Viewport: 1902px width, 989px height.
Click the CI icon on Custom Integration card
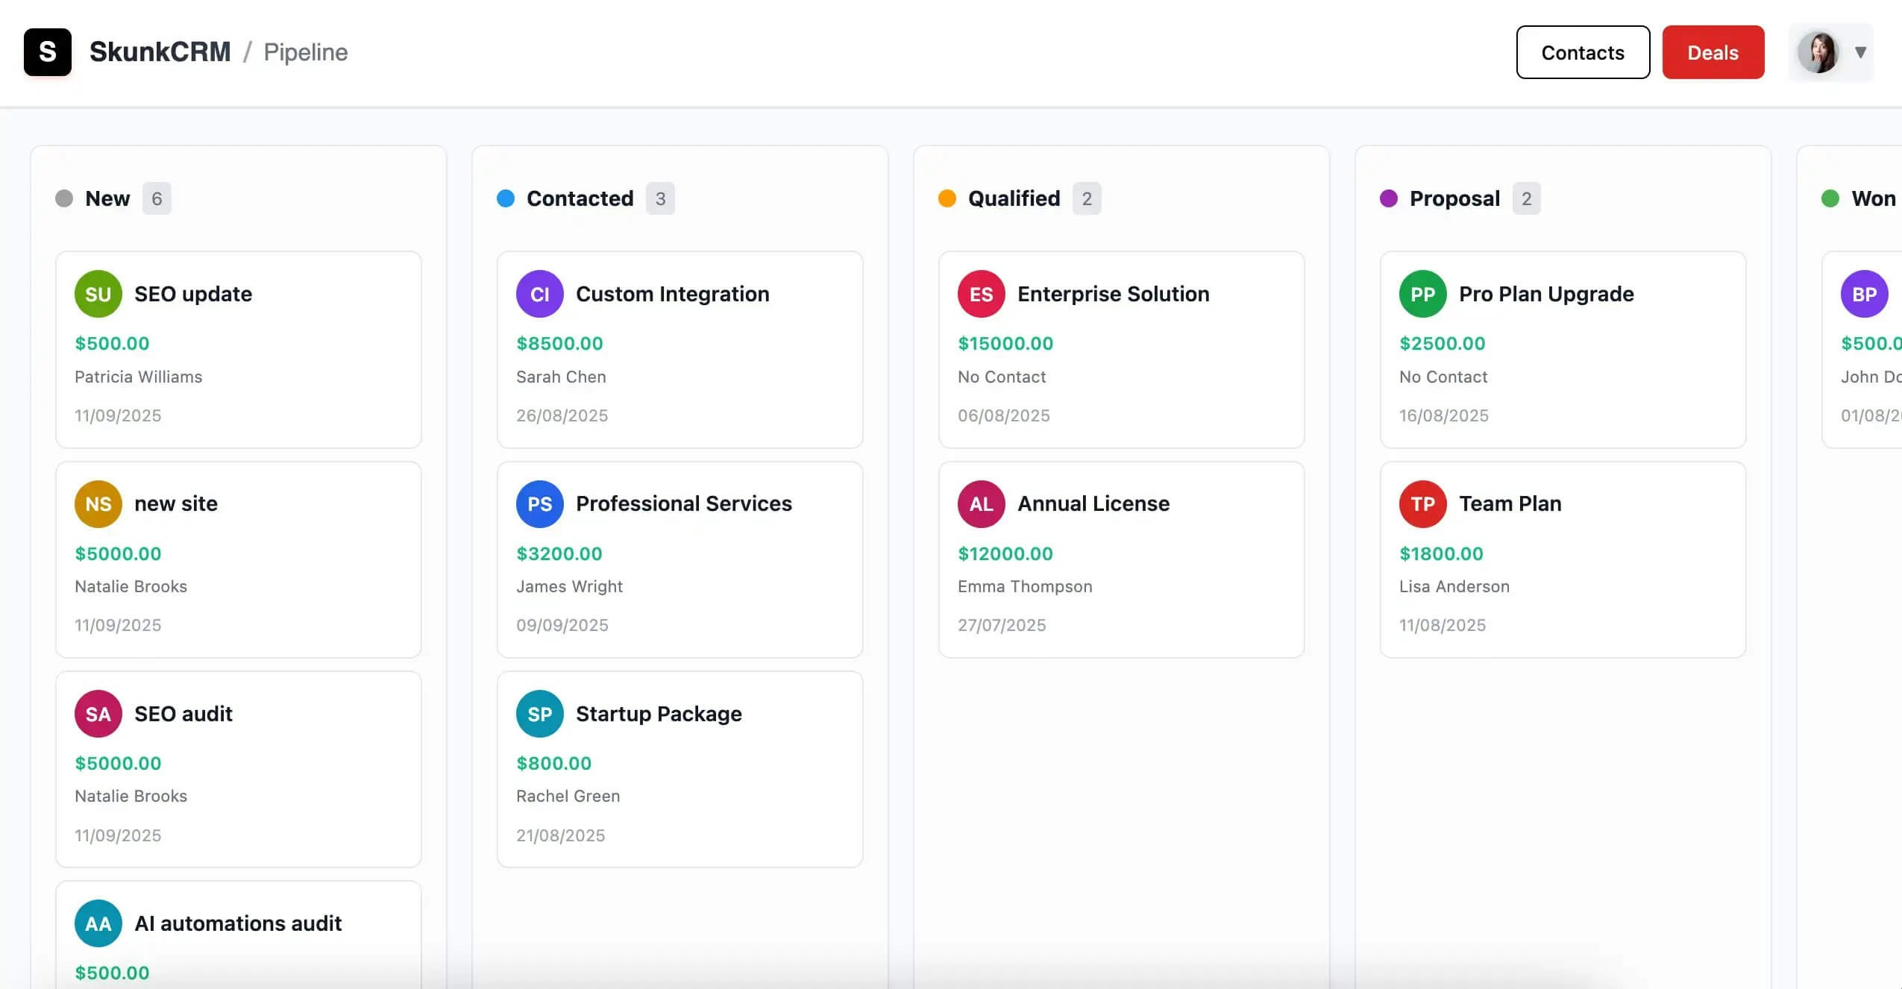(539, 293)
